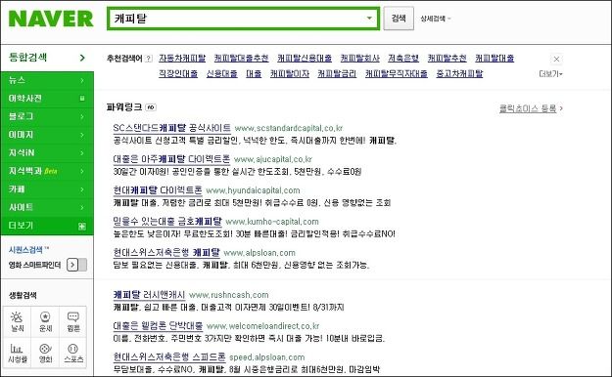The height and width of the screenshot is (377, 612).
Task: Click the www.ajucapital.co.kr URL
Action: [x=273, y=159]
